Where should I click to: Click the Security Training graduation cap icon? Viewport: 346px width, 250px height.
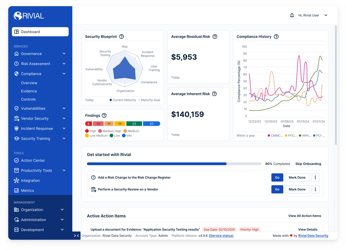(16, 138)
